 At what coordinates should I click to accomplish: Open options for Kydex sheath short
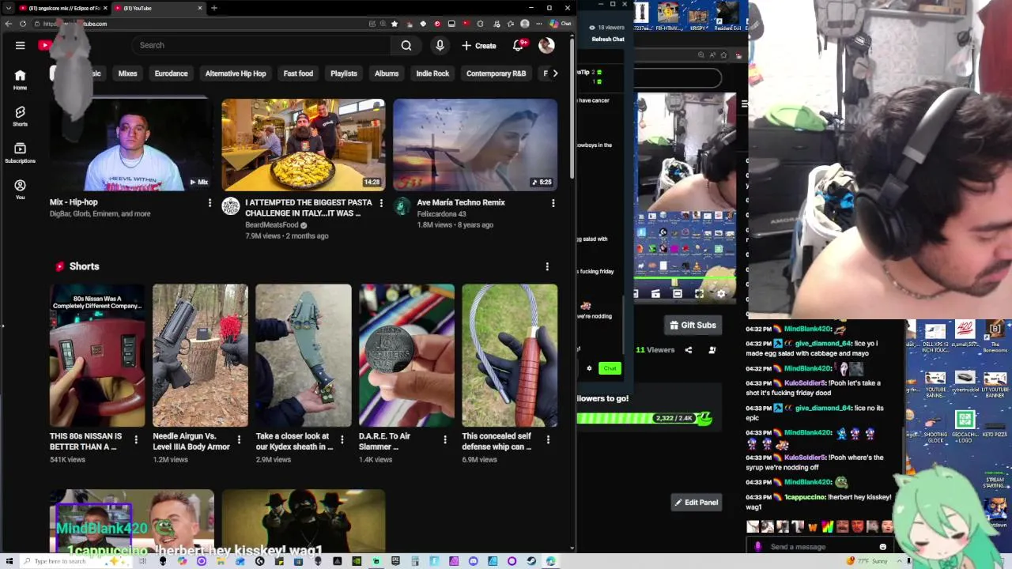click(342, 439)
